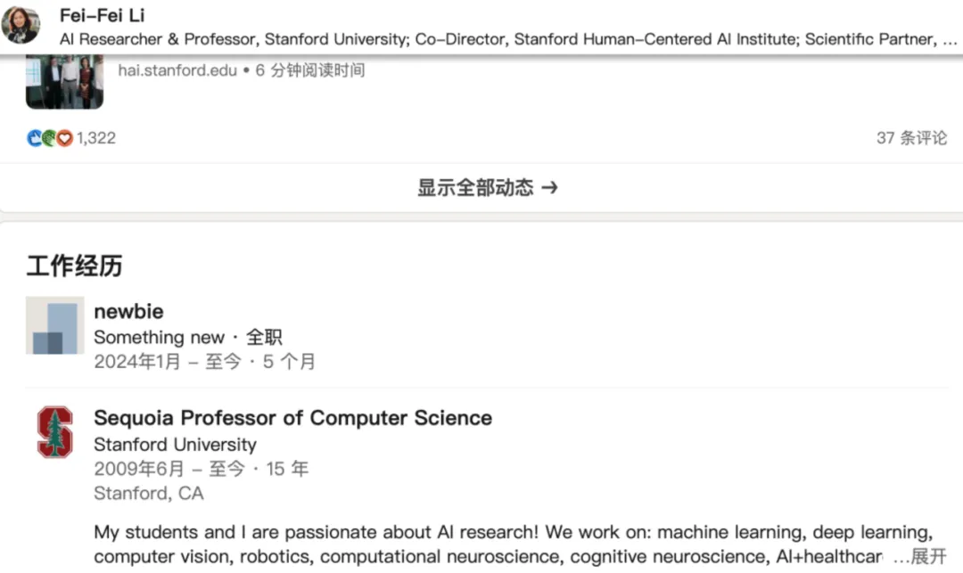Open the newbie job title entry
The width and height of the screenshot is (963, 573).
(128, 311)
